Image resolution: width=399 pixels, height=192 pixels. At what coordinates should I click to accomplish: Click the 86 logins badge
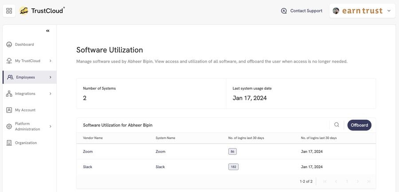tap(232, 152)
